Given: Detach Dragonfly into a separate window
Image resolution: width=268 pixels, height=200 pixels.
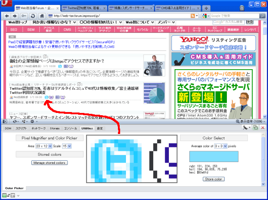Looking at the screenshot, I should 255,127.
